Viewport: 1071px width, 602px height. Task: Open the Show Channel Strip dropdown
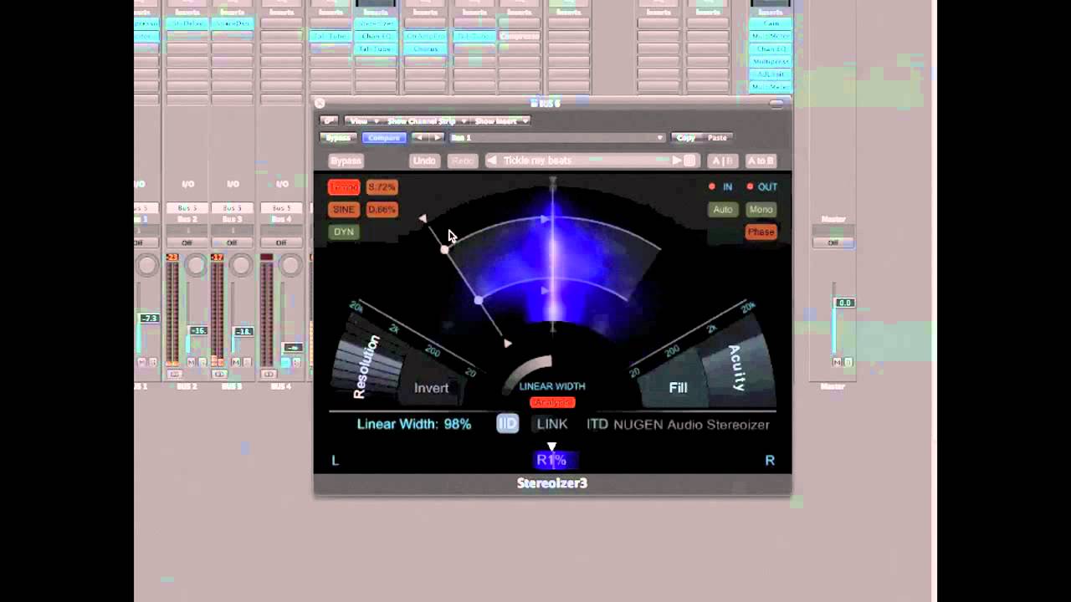[425, 120]
